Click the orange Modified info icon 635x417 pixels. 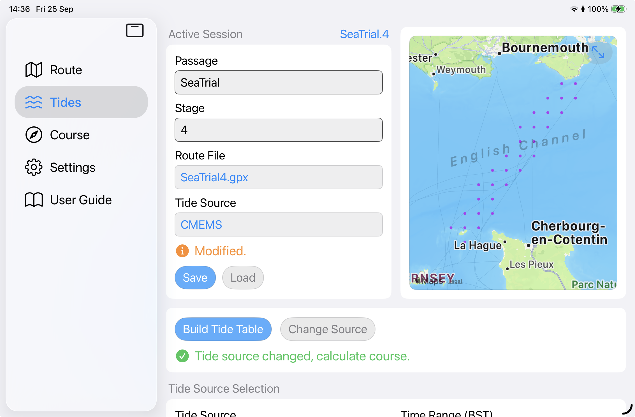(182, 251)
